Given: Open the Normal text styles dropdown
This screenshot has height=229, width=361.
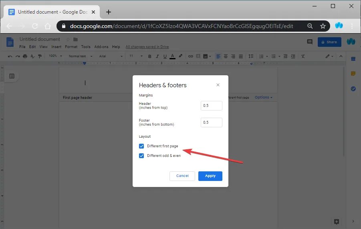Looking at the screenshot, I should 81,56.
